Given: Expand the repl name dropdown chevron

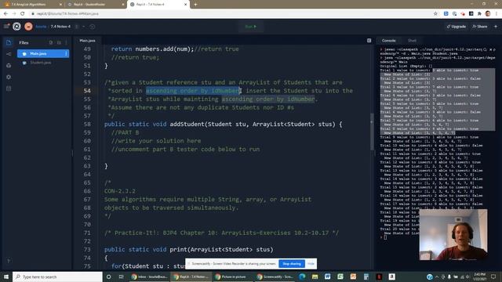Looking at the screenshot, I should point(84,27).
